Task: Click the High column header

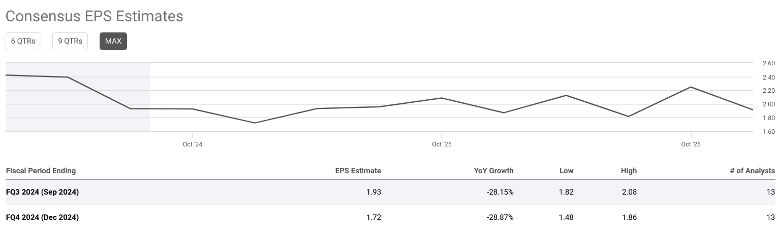Action: point(629,171)
